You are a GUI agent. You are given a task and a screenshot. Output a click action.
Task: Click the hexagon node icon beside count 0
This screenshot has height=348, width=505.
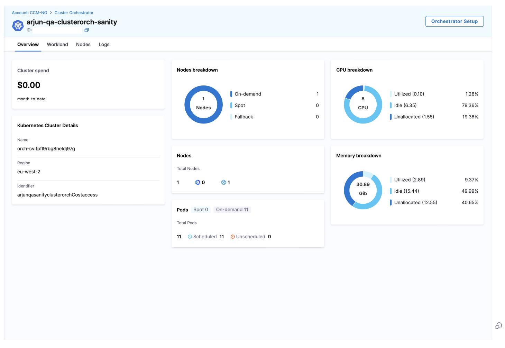[198, 182]
